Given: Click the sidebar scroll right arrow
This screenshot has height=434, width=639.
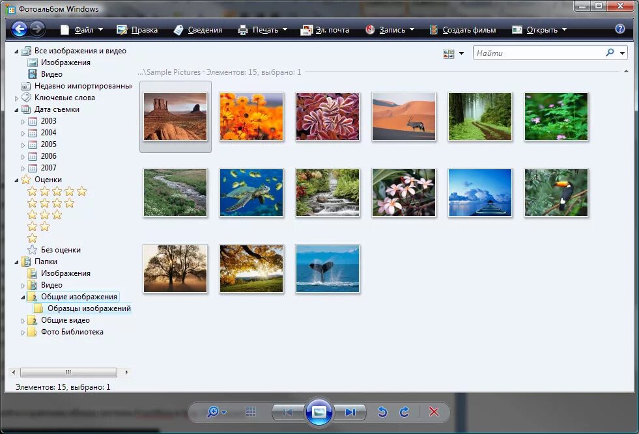Looking at the screenshot, I should pos(126,372).
